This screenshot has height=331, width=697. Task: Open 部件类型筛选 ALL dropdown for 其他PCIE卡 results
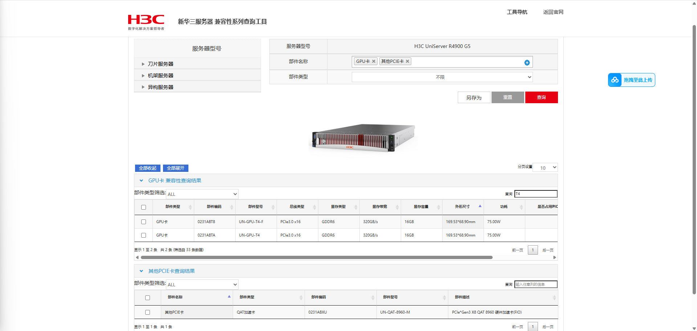[x=202, y=284]
